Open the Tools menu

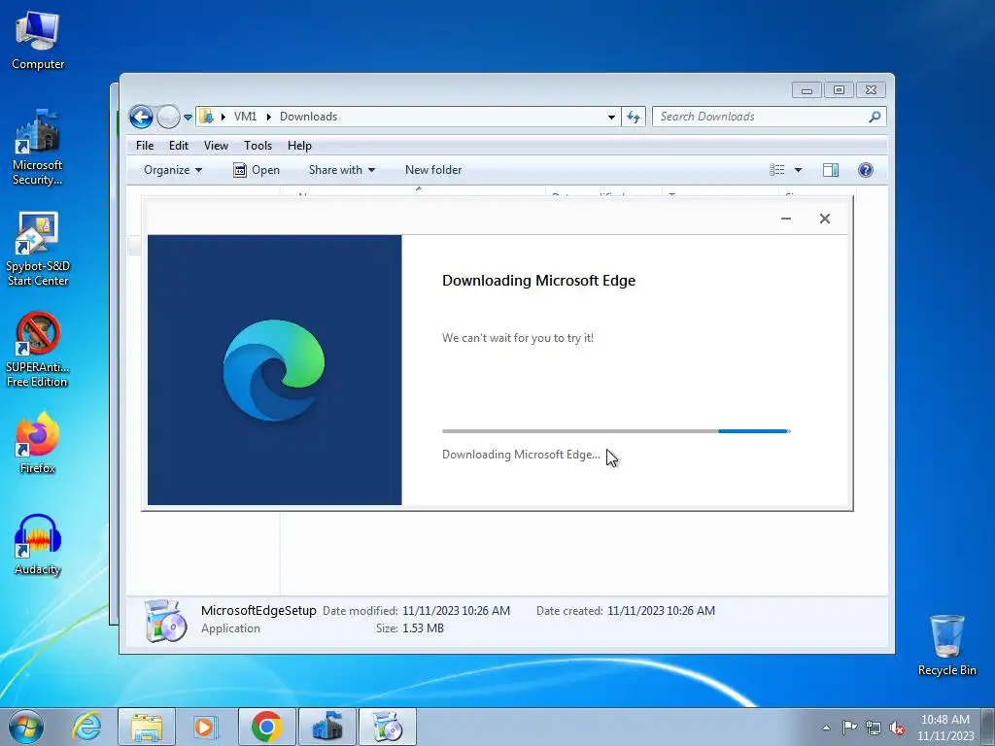(x=257, y=146)
